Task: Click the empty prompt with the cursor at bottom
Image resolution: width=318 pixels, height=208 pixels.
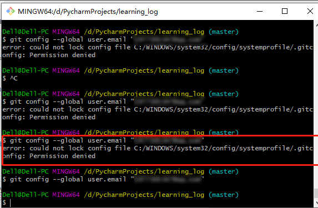Action: 7,202
